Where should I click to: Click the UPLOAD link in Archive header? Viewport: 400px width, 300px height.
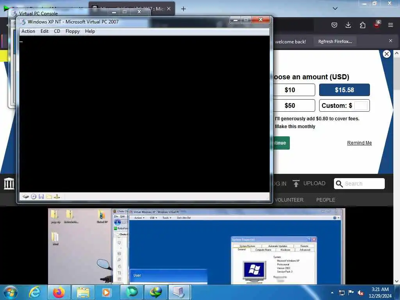pyautogui.click(x=314, y=184)
